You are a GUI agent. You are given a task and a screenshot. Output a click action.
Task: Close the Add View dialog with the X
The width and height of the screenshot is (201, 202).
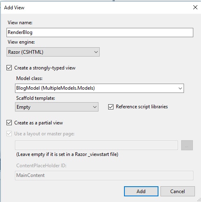[x=195, y=7]
